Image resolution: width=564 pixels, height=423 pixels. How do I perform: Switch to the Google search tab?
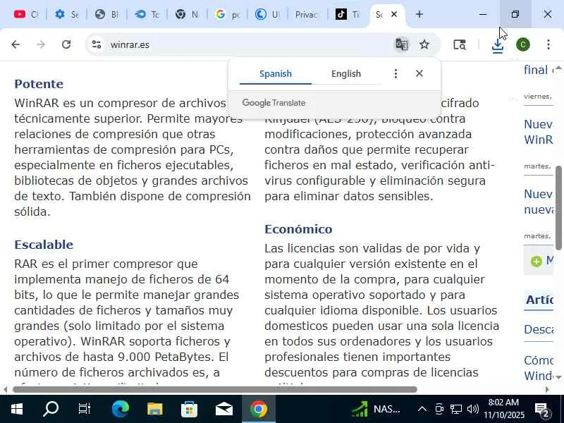226,14
